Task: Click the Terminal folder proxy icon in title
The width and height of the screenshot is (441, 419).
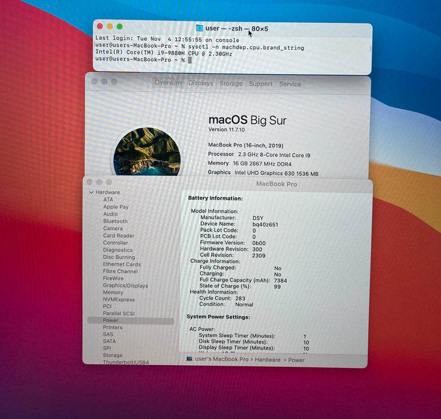Action: point(200,28)
